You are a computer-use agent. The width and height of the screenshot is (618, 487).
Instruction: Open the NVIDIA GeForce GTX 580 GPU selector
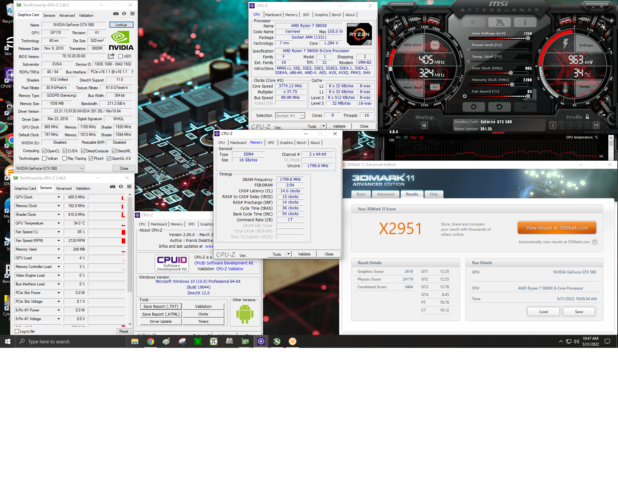(x=50, y=168)
